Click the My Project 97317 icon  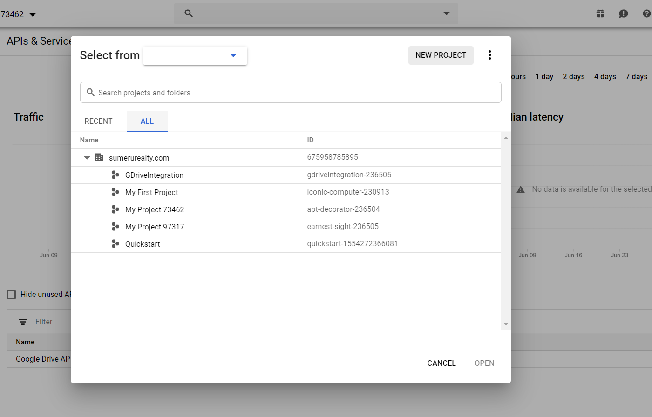pyautogui.click(x=115, y=227)
